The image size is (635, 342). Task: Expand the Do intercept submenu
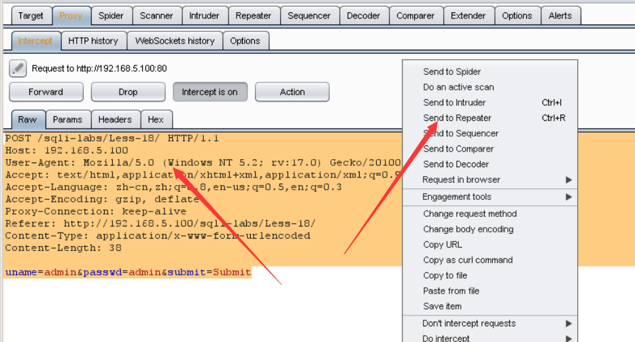[x=490, y=338]
